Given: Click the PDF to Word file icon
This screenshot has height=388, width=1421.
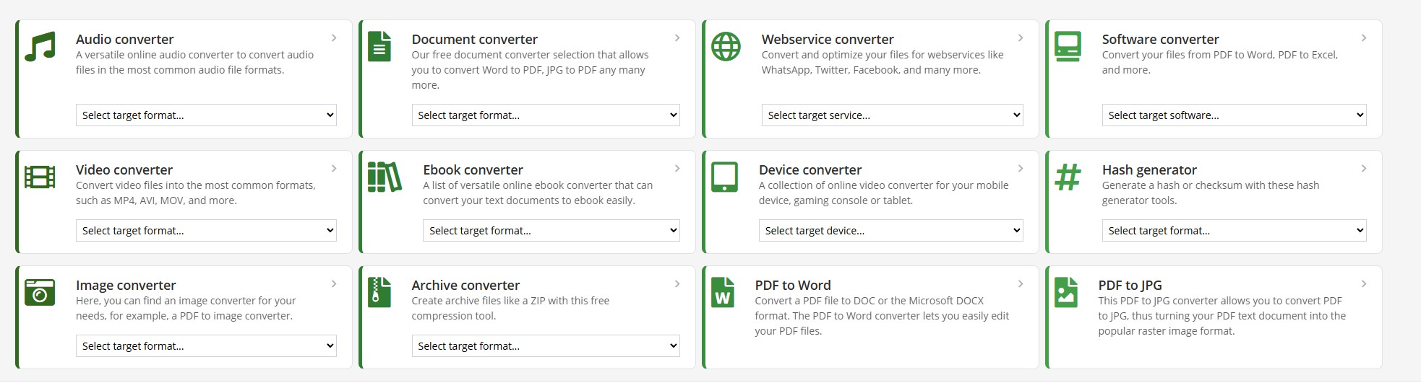Looking at the screenshot, I should [x=723, y=293].
